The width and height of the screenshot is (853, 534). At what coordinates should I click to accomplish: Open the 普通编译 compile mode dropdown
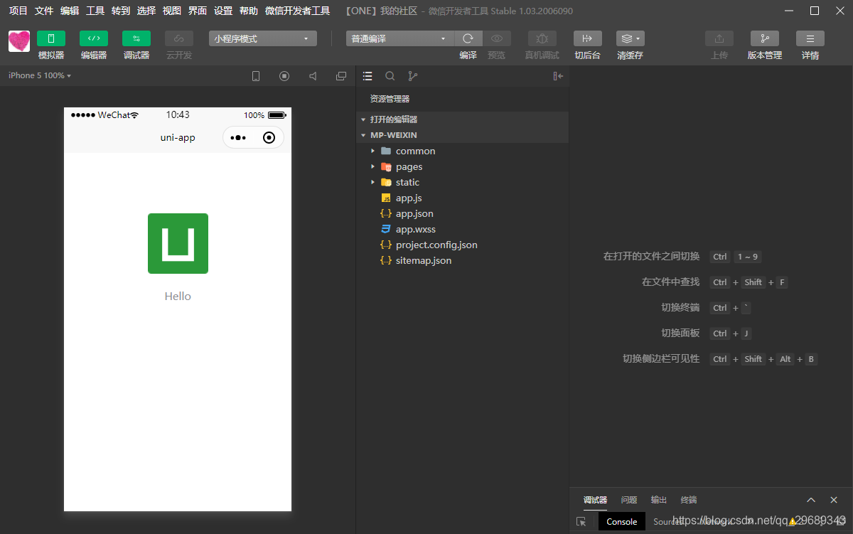click(x=399, y=38)
